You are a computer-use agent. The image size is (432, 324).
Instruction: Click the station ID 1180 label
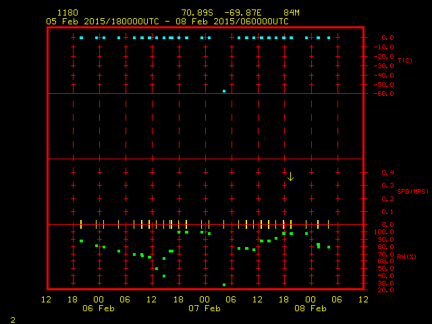[67, 13]
